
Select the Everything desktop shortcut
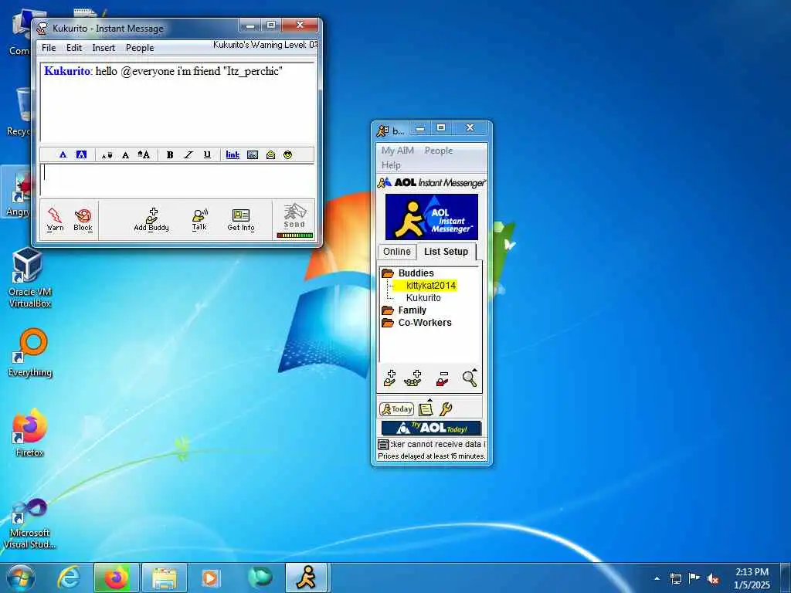30,352
